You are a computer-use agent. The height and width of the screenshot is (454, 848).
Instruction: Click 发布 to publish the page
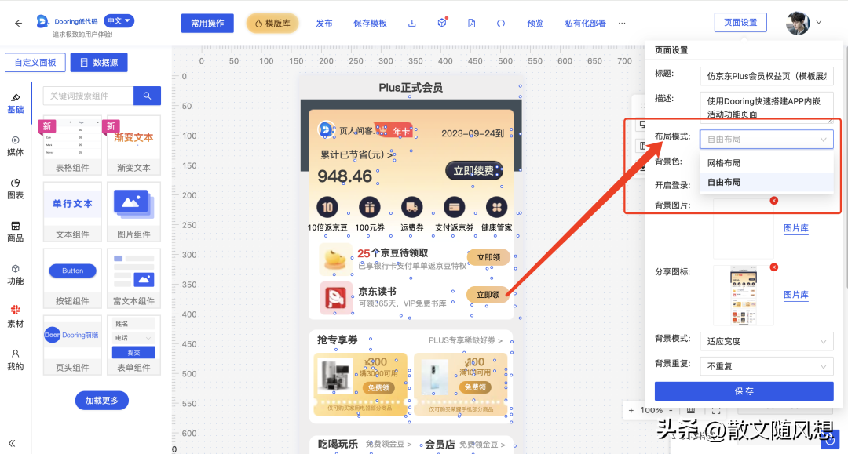tap(324, 24)
